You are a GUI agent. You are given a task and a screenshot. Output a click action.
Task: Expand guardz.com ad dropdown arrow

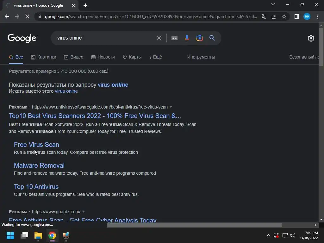point(84,212)
